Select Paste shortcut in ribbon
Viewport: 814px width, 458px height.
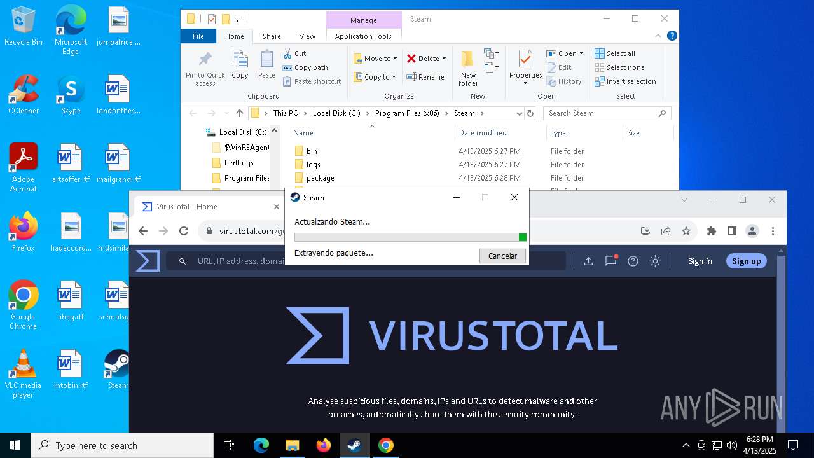click(312, 81)
